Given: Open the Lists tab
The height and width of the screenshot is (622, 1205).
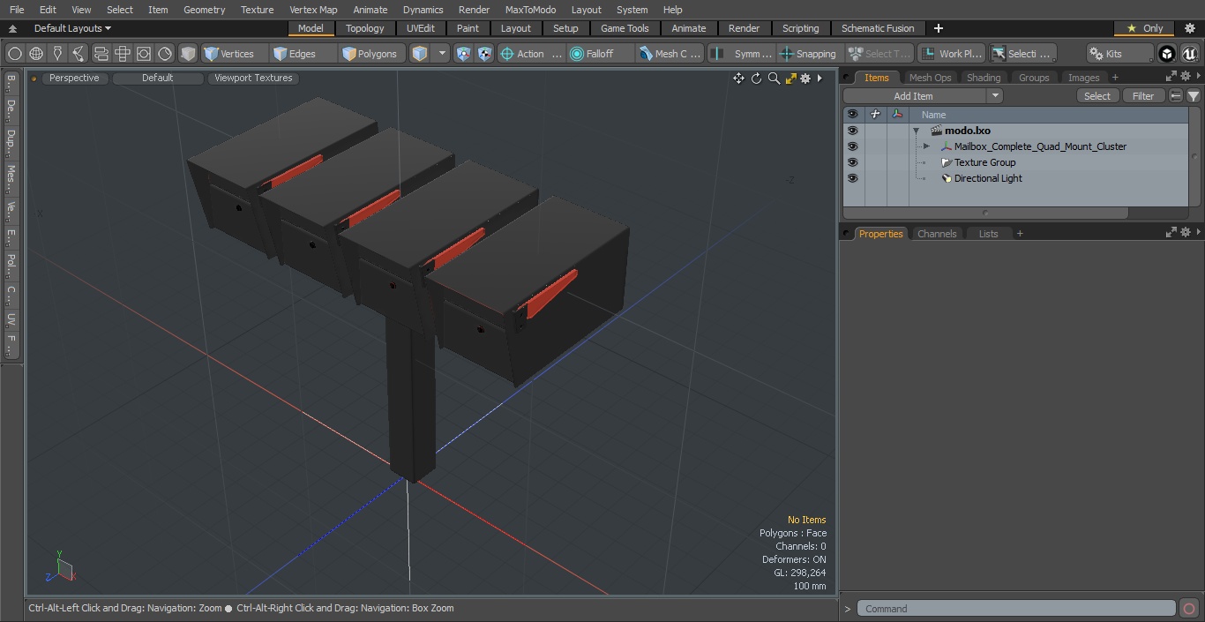Looking at the screenshot, I should pyautogui.click(x=989, y=234).
